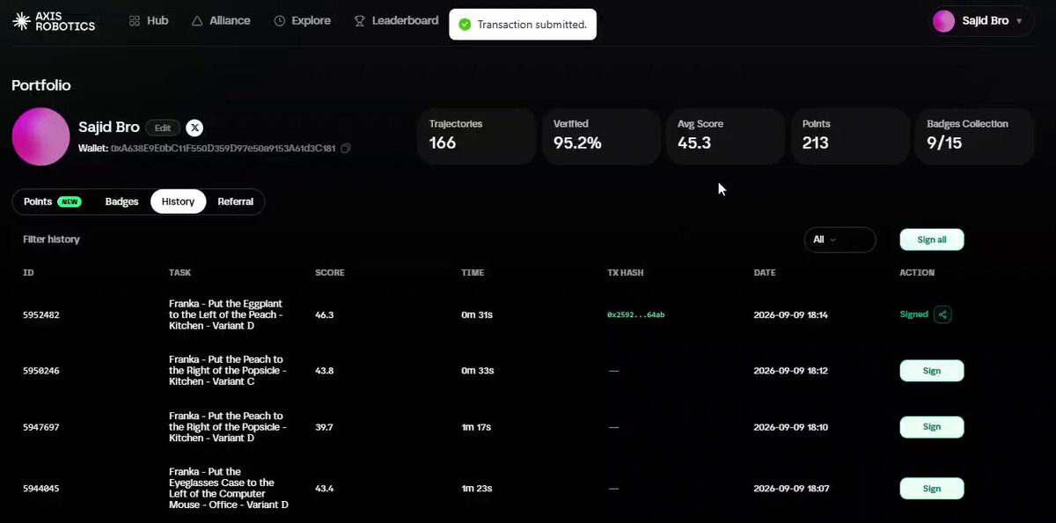Viewport: 1056px width, 523px height.
Task: Switch to the Badges tab
Action: click(x=121, y=202)
